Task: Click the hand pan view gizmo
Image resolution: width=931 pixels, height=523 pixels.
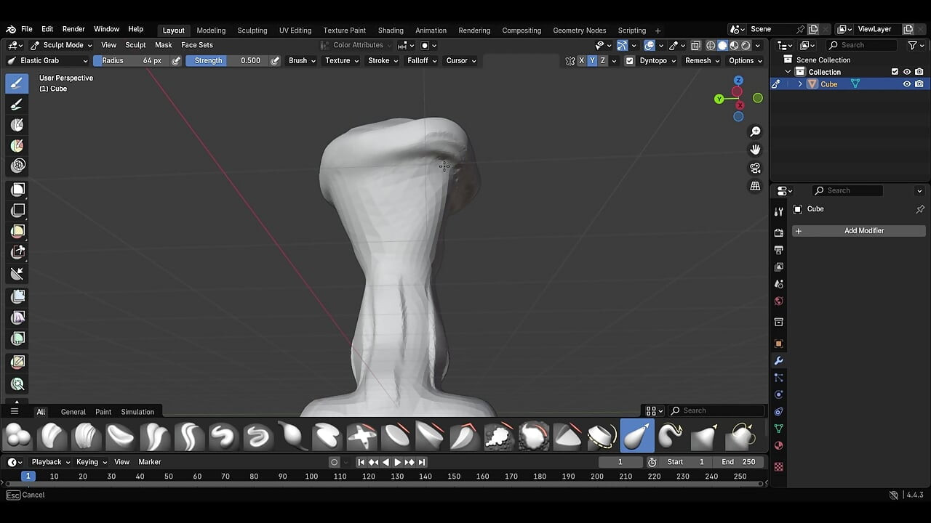Action: point(755,150)
